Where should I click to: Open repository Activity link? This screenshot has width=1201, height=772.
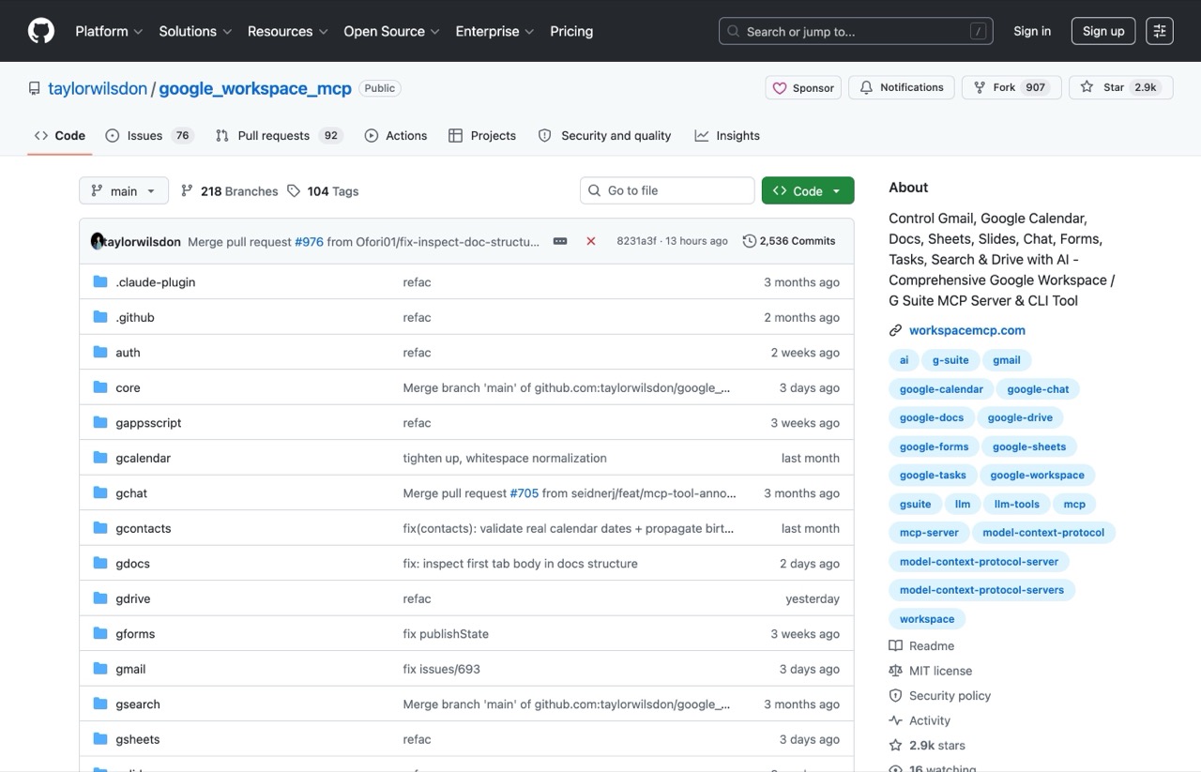(x=920, y=720)
